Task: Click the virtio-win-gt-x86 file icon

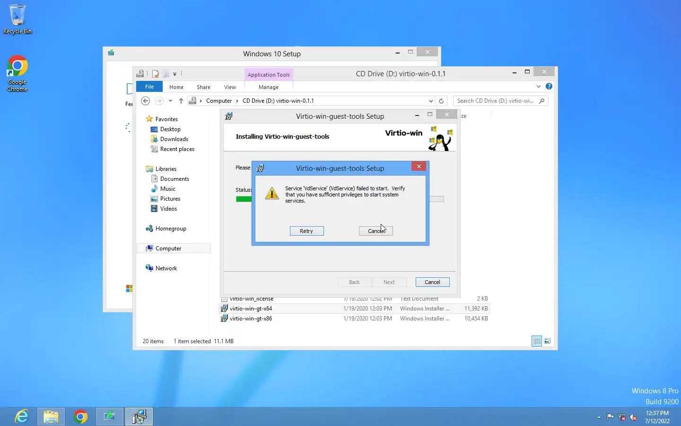Action: [224, 319]
